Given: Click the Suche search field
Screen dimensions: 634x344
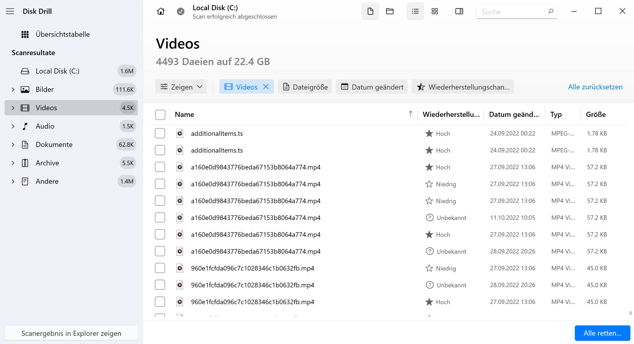Looking at the screenshot, I should (516, 11).
